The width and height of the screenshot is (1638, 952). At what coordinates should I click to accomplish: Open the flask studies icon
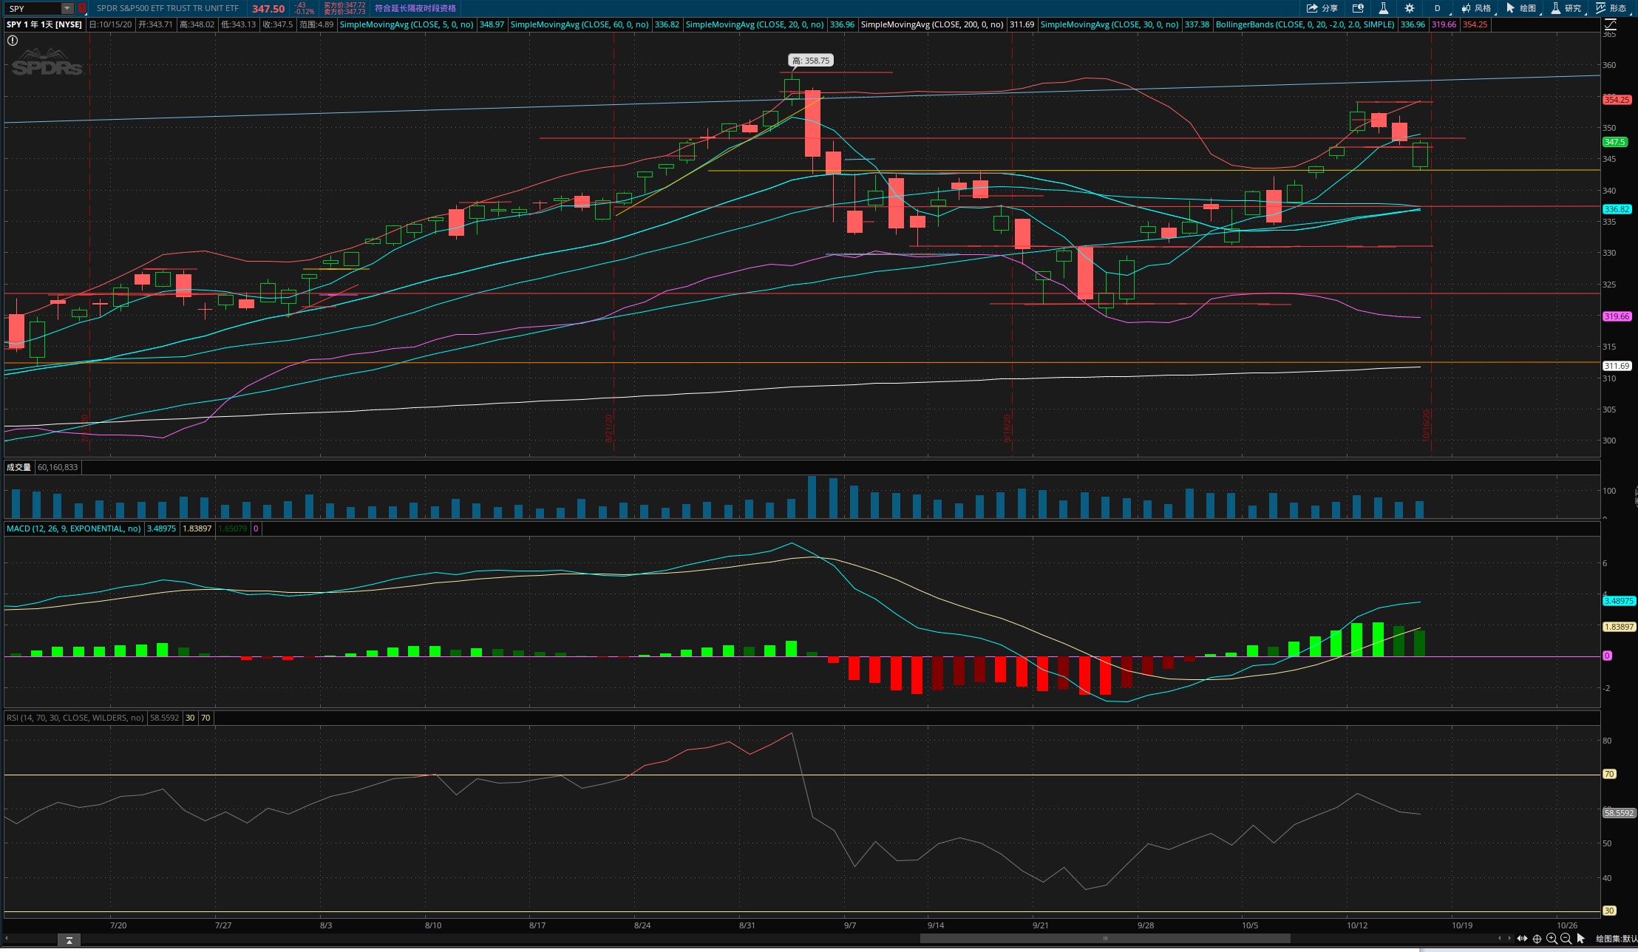(x=1383, y=8)
